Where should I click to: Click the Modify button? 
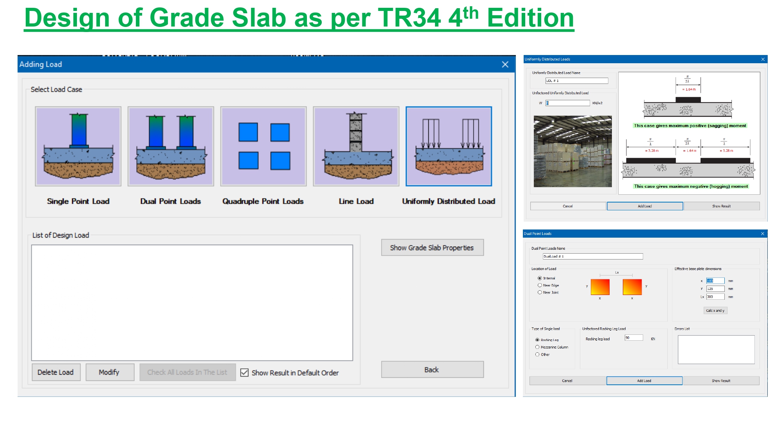(x=110, y=372)
